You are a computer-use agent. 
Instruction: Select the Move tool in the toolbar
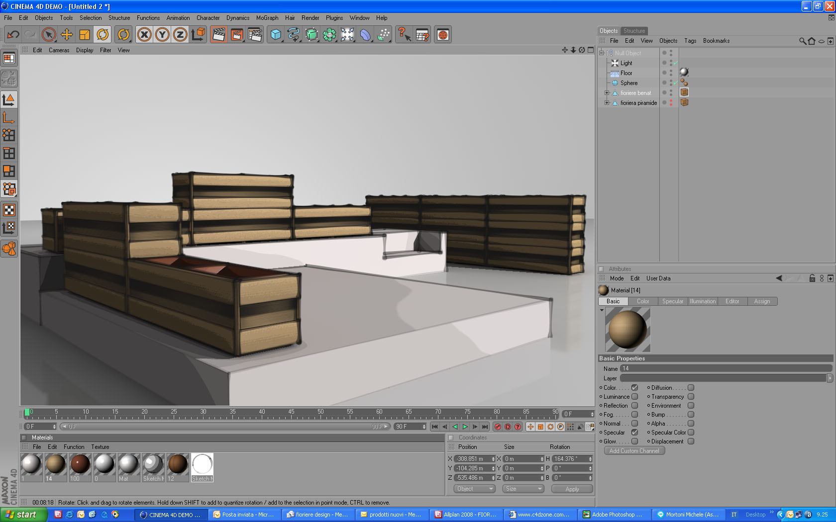click(67, 34)
